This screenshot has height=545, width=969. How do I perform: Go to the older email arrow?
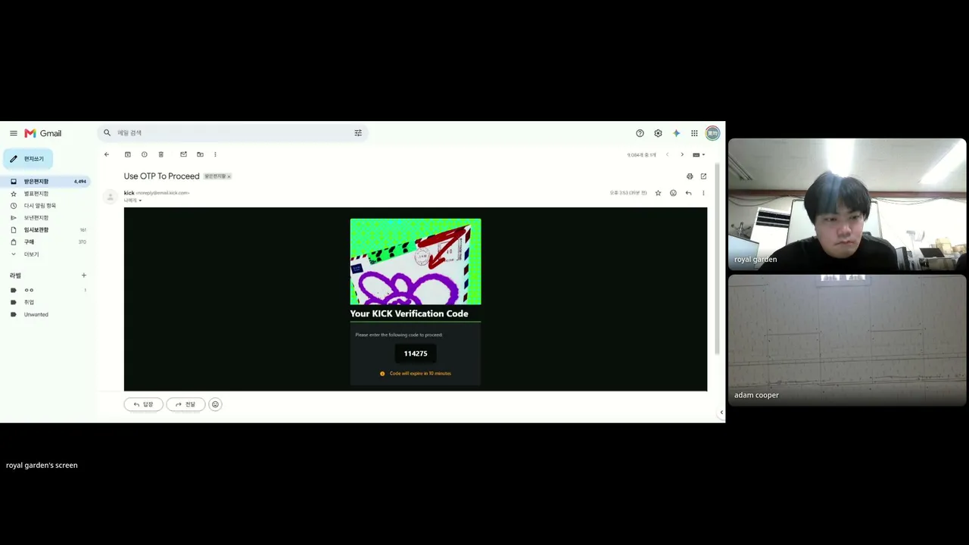click(681, 154)
